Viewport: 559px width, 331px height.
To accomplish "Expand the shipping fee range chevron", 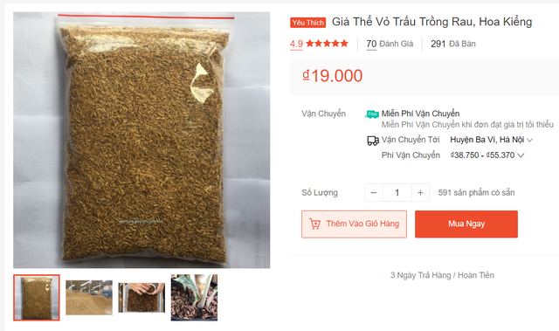I will [x=521, y=155].
